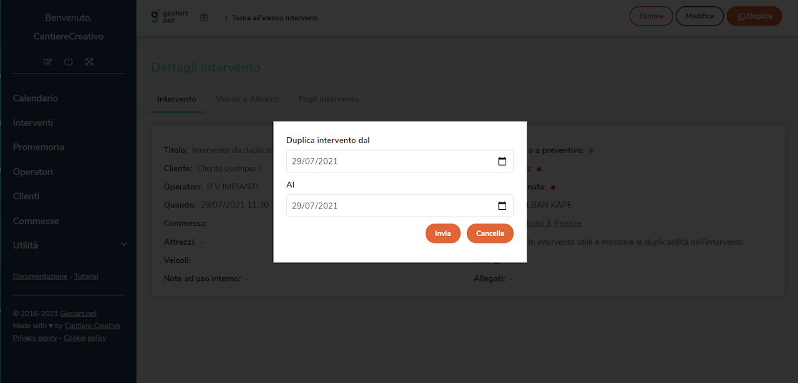This screenshot has width=798, height=383.
Task: Open the calendar picker on the first date field
Action: [x=502, y=161]
